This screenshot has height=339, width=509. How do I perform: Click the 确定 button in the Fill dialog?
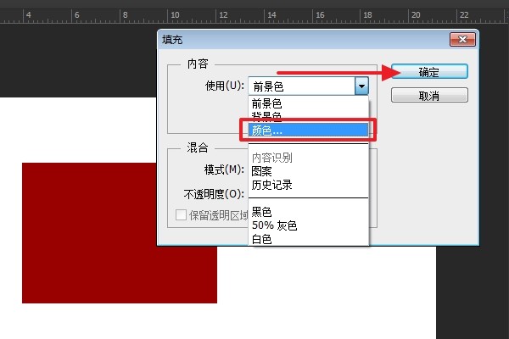429,72
